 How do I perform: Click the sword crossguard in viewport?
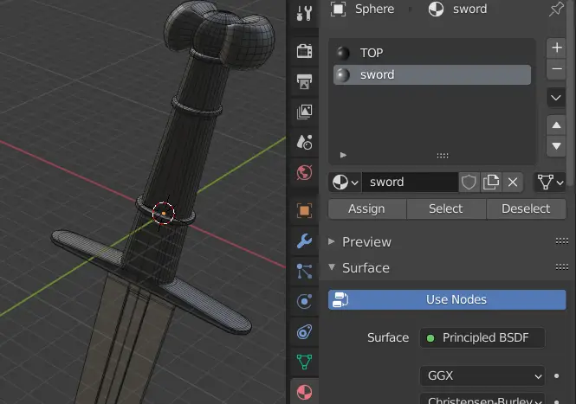pos(152,282)
